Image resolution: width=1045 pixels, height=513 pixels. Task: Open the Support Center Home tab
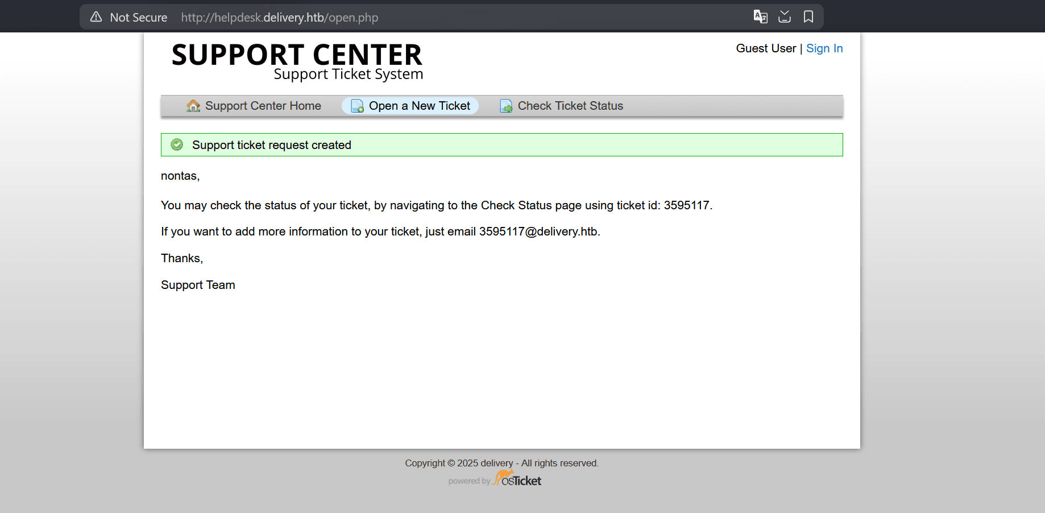(263, 106)
